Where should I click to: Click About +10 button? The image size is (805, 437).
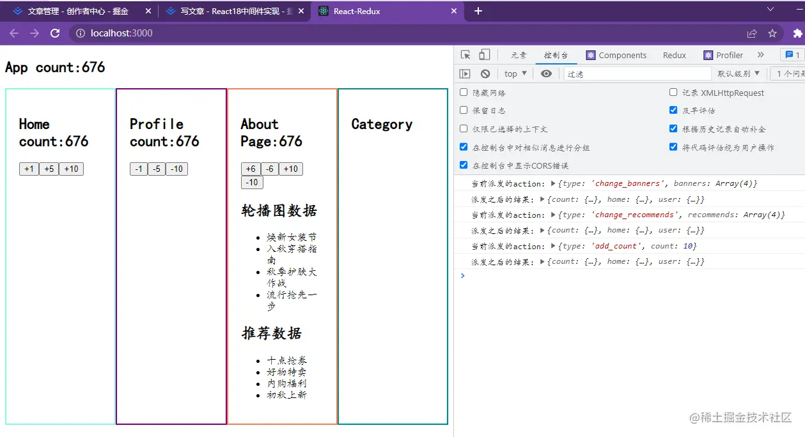pyautogui.click(x=290, y=169)
